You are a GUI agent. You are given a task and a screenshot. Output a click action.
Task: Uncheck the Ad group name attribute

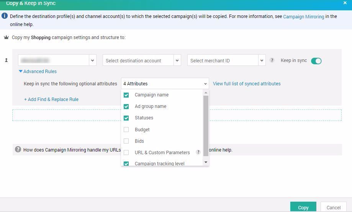[x=126, y=106]
